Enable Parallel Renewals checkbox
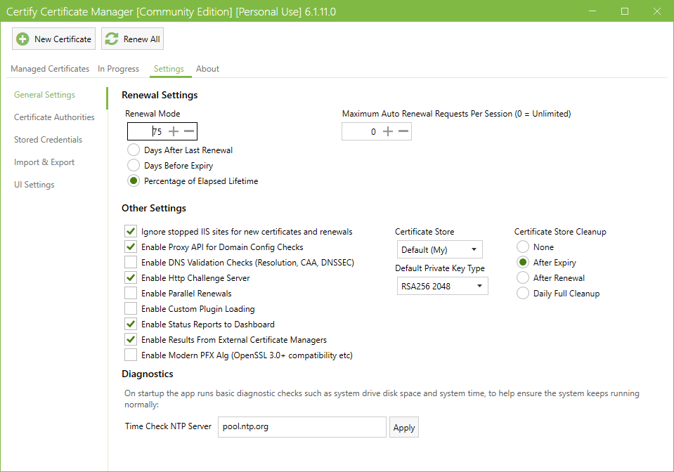The width and height of the screenshot is (674, 472). [x=131, y=294]
